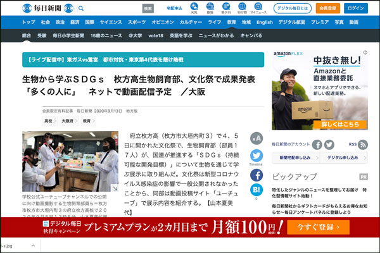380x253 pixels.
Task: Type in the header search field
Action: (x=114, y=8)
